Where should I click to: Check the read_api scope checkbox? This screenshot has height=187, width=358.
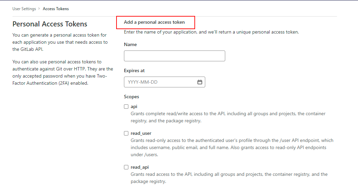click(x=126, y=167)
